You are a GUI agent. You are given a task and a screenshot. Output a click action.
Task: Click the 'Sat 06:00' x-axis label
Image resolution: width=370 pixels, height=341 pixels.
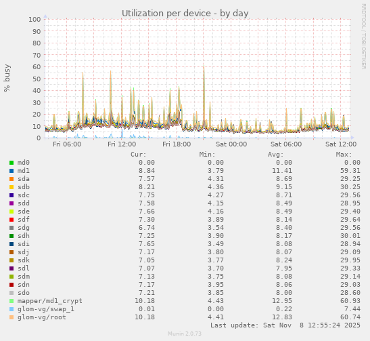point(286,144)
